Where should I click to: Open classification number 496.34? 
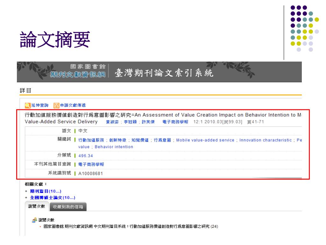[85, 156]
